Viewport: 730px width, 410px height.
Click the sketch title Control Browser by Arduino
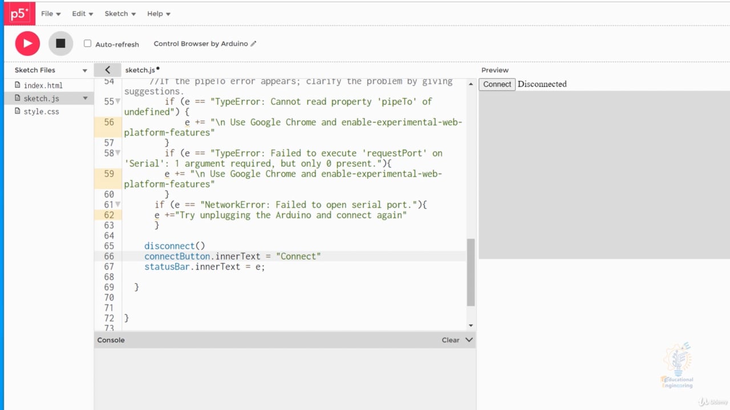click(201, 44)
